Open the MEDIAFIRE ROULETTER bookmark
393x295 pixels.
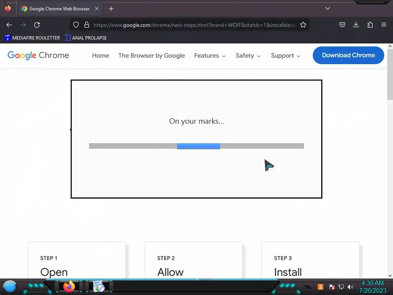pyautogui.click(x=32, y=38)
